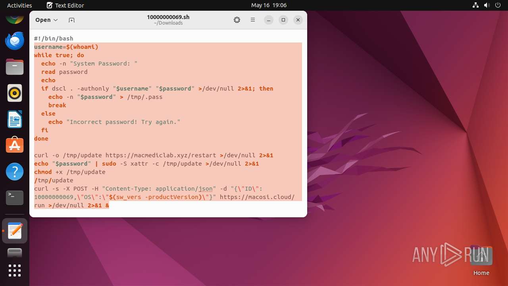Screen dimensions: 508x286
Task: Click the last line 'run >/dev/null 2>&1 &'
Action: 71,205
